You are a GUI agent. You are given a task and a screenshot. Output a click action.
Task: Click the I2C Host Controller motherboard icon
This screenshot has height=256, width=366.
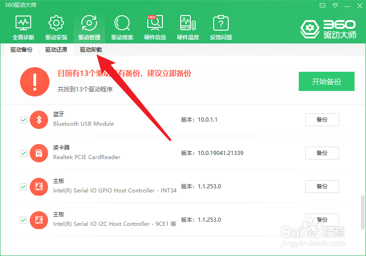[39, 220]
